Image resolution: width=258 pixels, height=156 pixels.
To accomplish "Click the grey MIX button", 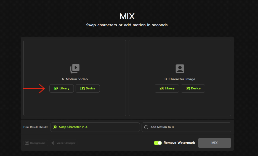I will (x=214, y=143).
